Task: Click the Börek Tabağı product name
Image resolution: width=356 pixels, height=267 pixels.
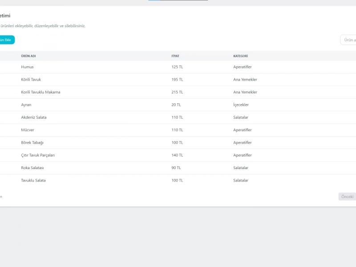Action: tap(32, 143)
